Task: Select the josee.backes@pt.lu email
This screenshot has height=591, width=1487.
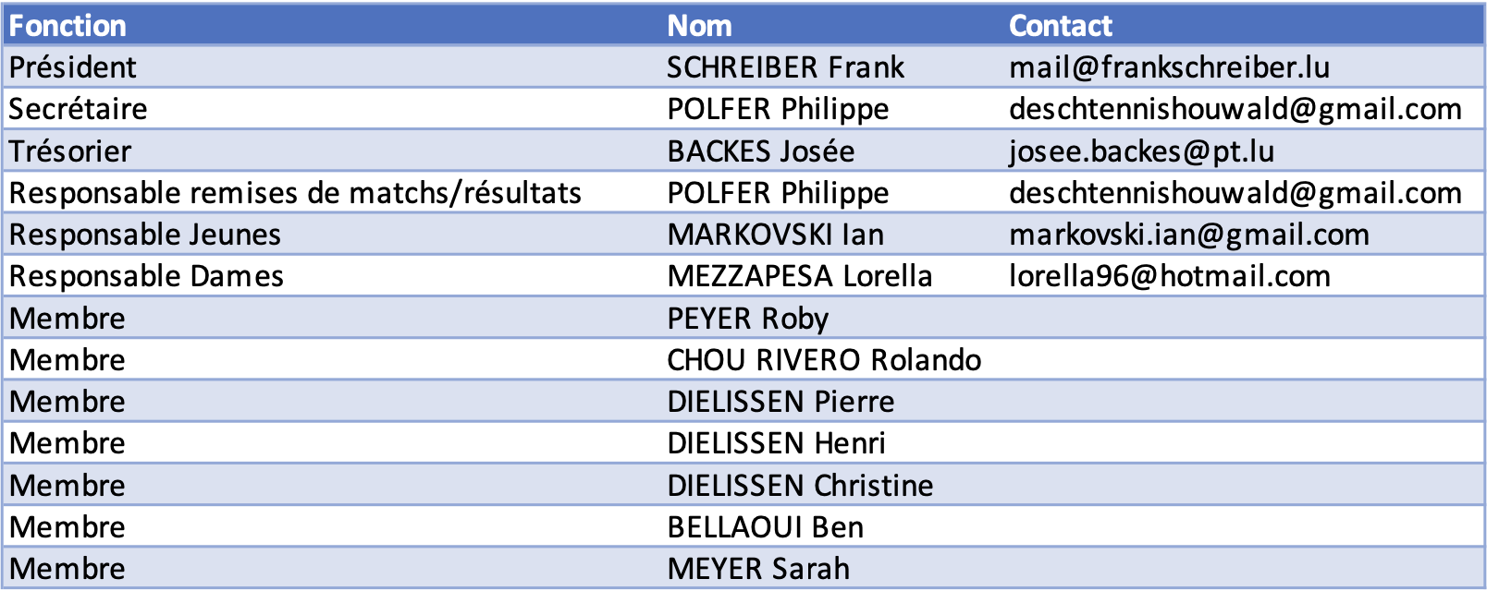Action: [x=1141, y=151]
